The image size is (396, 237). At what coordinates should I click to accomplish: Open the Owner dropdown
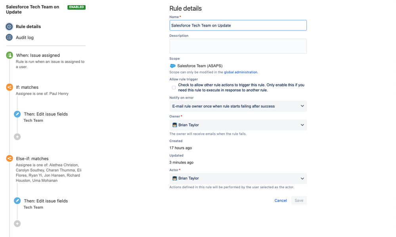(238, 125)
